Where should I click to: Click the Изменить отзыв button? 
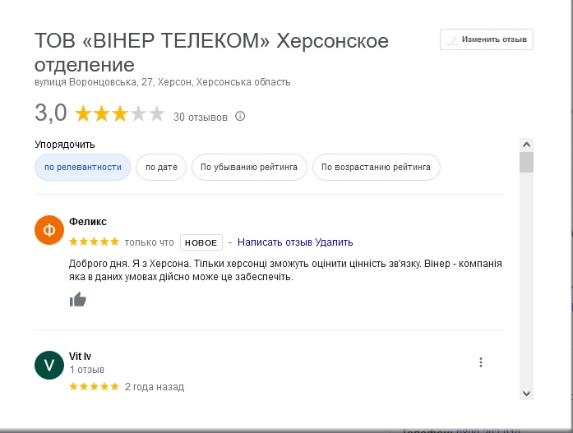coord(487,39)
